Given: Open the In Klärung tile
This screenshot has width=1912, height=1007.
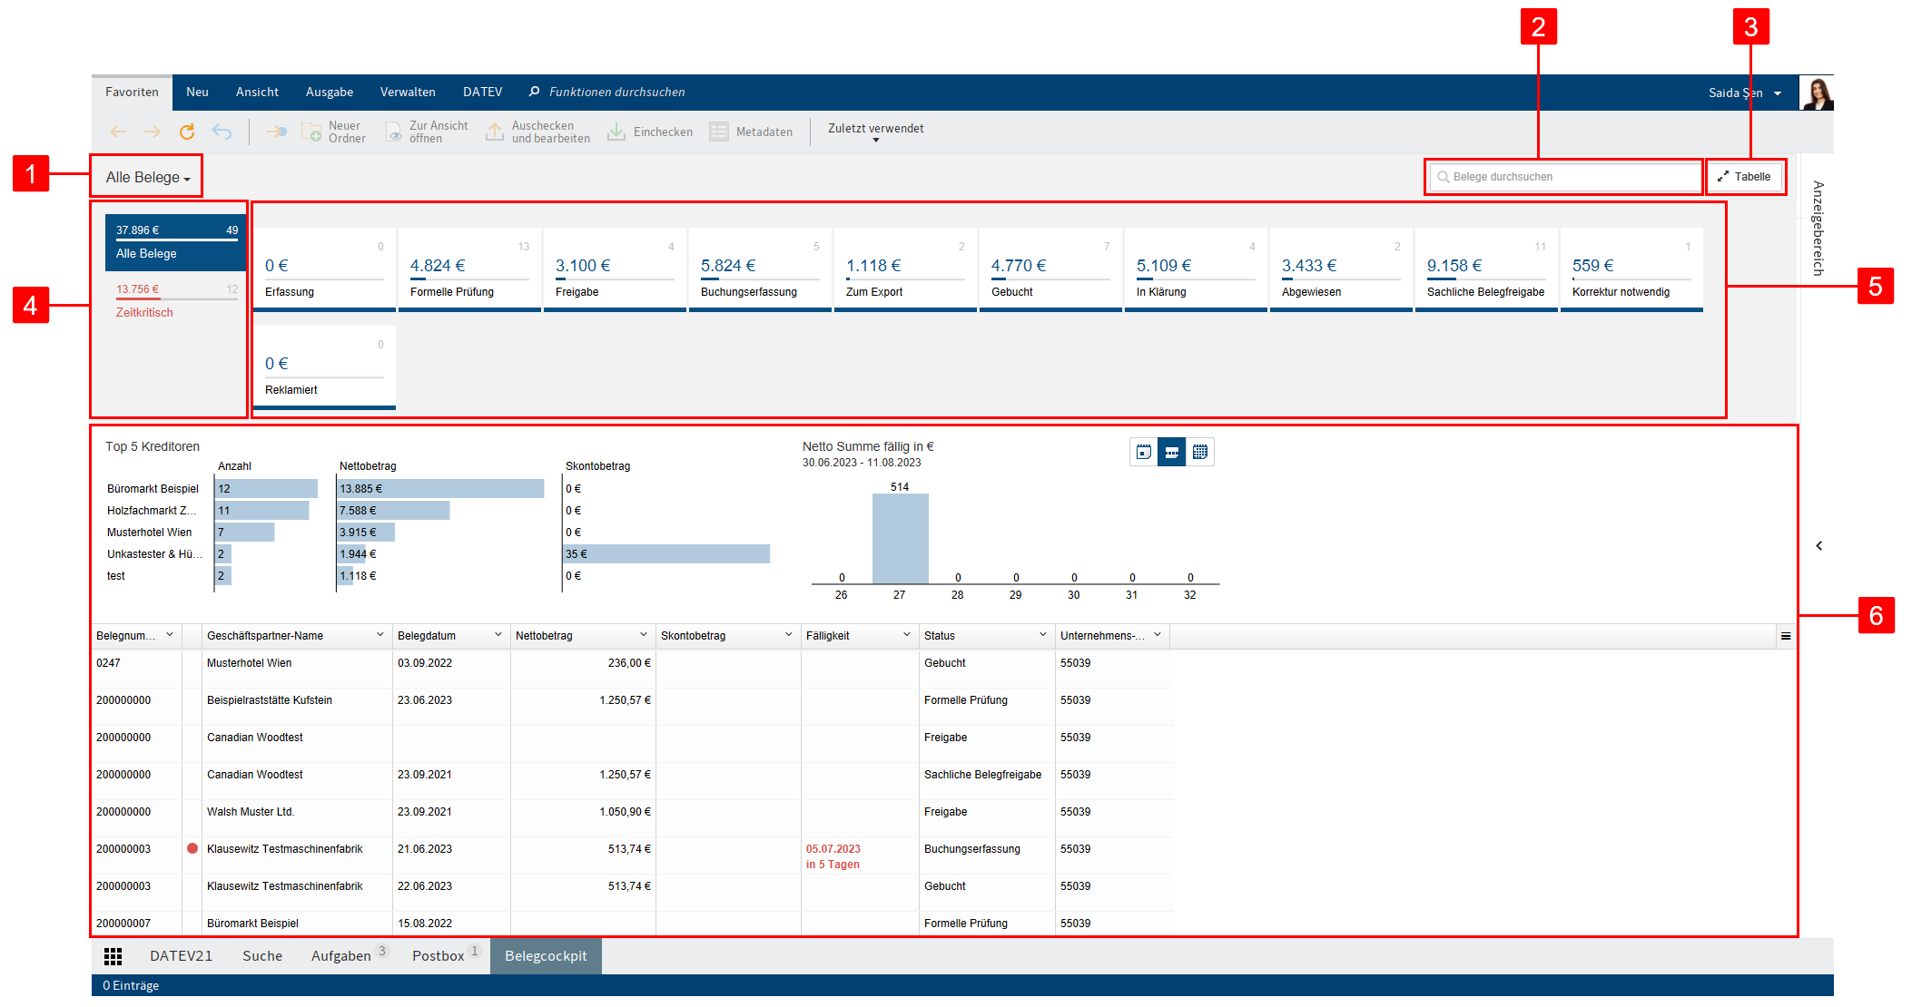Looking at the screenshot, I should click(1196, 270).
